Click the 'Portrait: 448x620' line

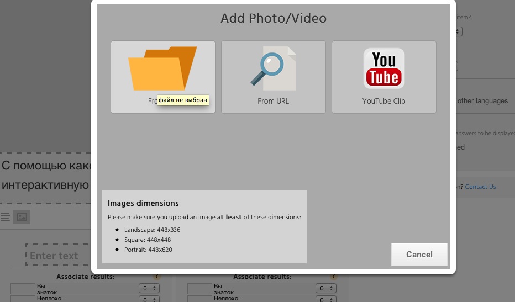tap(148, 250)
